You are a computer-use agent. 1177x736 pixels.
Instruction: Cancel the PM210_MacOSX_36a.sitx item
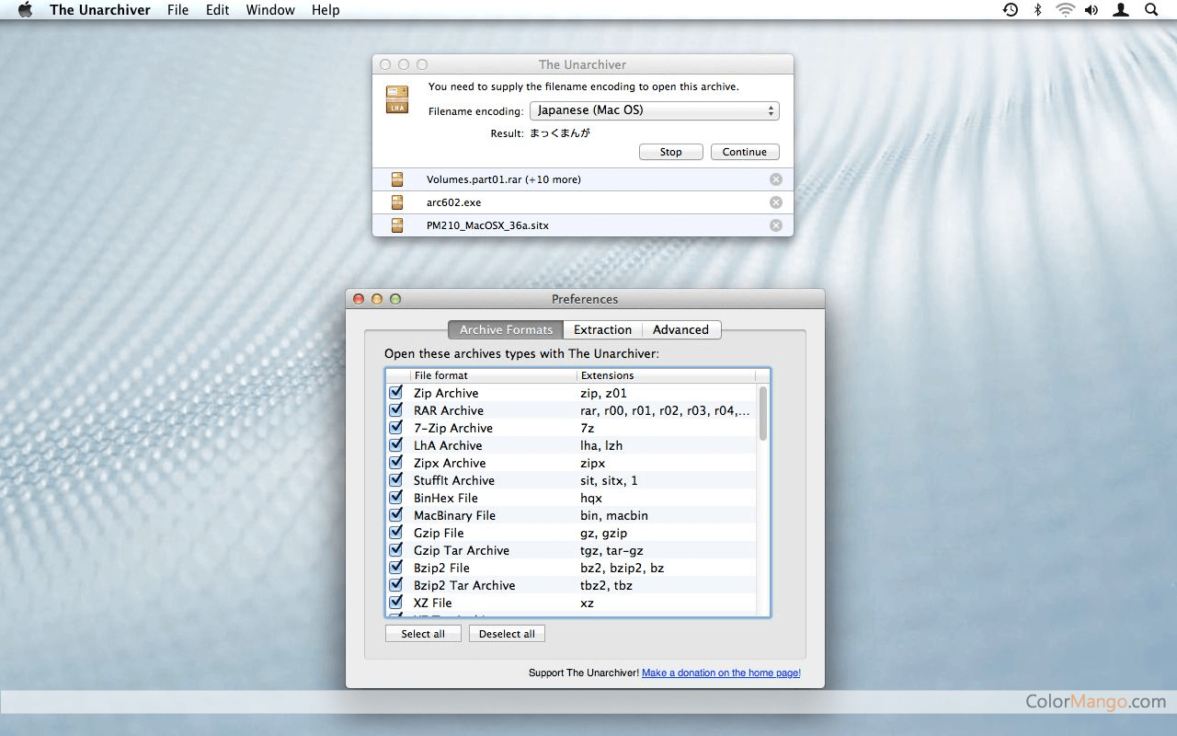point(775,225)
